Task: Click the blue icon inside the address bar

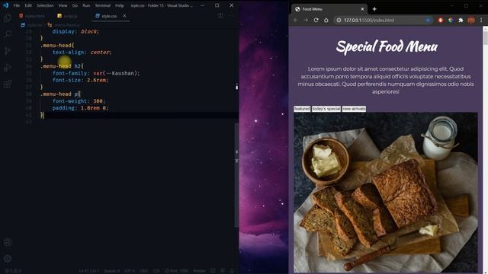Action: click(428, 21)
